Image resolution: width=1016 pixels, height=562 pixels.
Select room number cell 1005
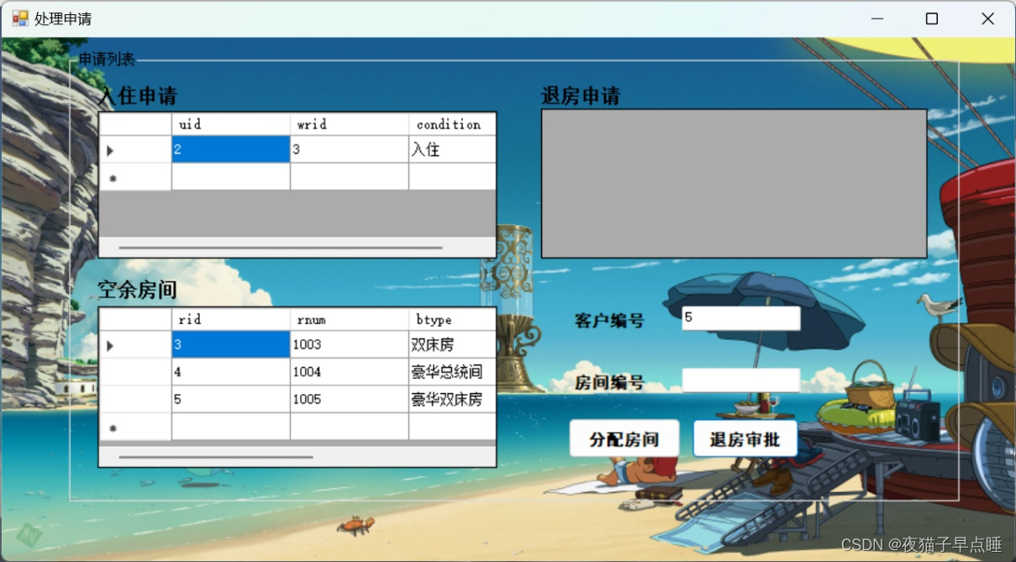pos(350,400)
